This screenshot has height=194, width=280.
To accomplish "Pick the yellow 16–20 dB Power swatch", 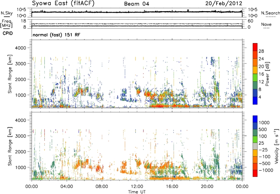I will coord(255,70).
